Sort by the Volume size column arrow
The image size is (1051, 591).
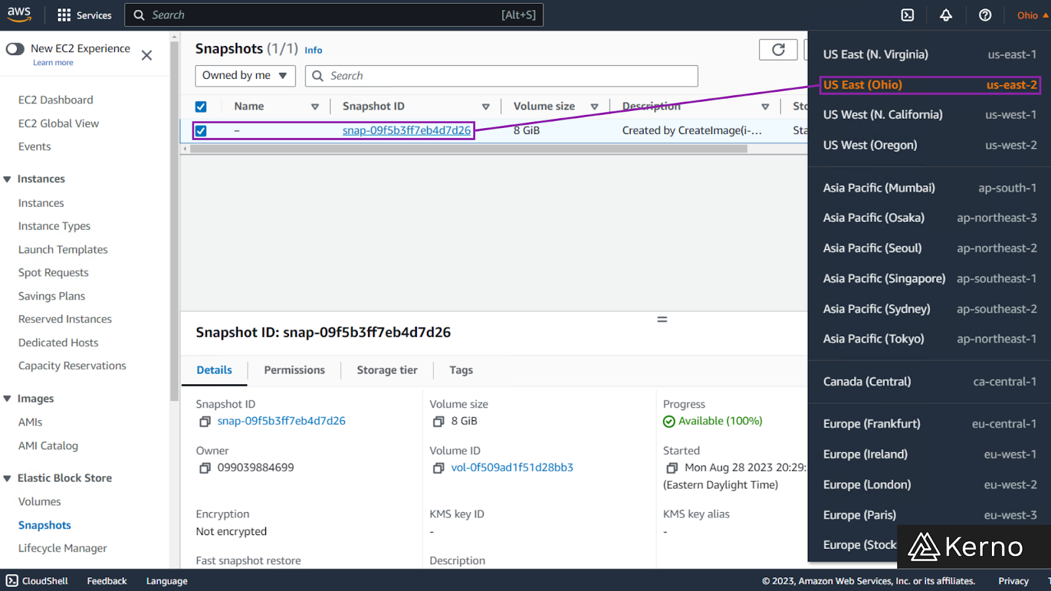(x=594, y=106)
